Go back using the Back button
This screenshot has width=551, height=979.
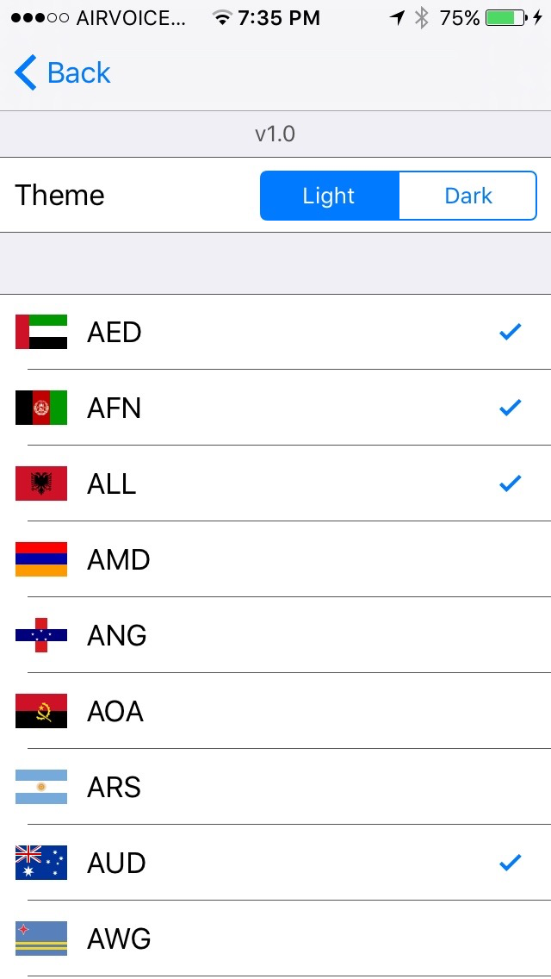tap(62, 72)
